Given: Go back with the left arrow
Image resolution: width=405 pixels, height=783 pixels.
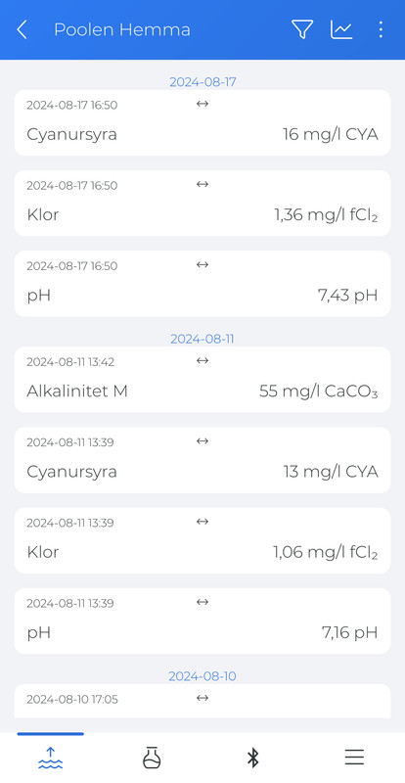Looking at the screenshot, I should pos(22,30).
